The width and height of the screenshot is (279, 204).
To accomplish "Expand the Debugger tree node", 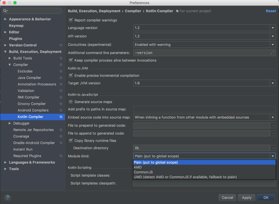I will click(x=10, y=123).
